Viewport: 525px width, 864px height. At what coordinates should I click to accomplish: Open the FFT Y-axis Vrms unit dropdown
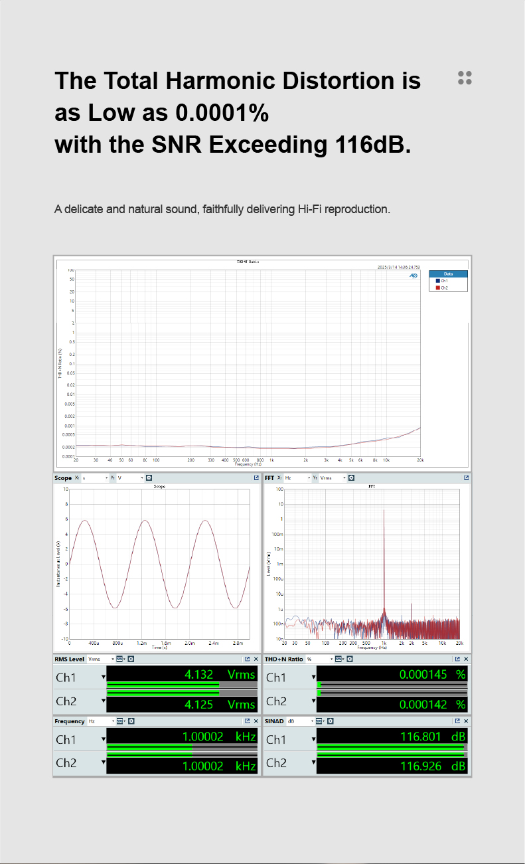333,477
